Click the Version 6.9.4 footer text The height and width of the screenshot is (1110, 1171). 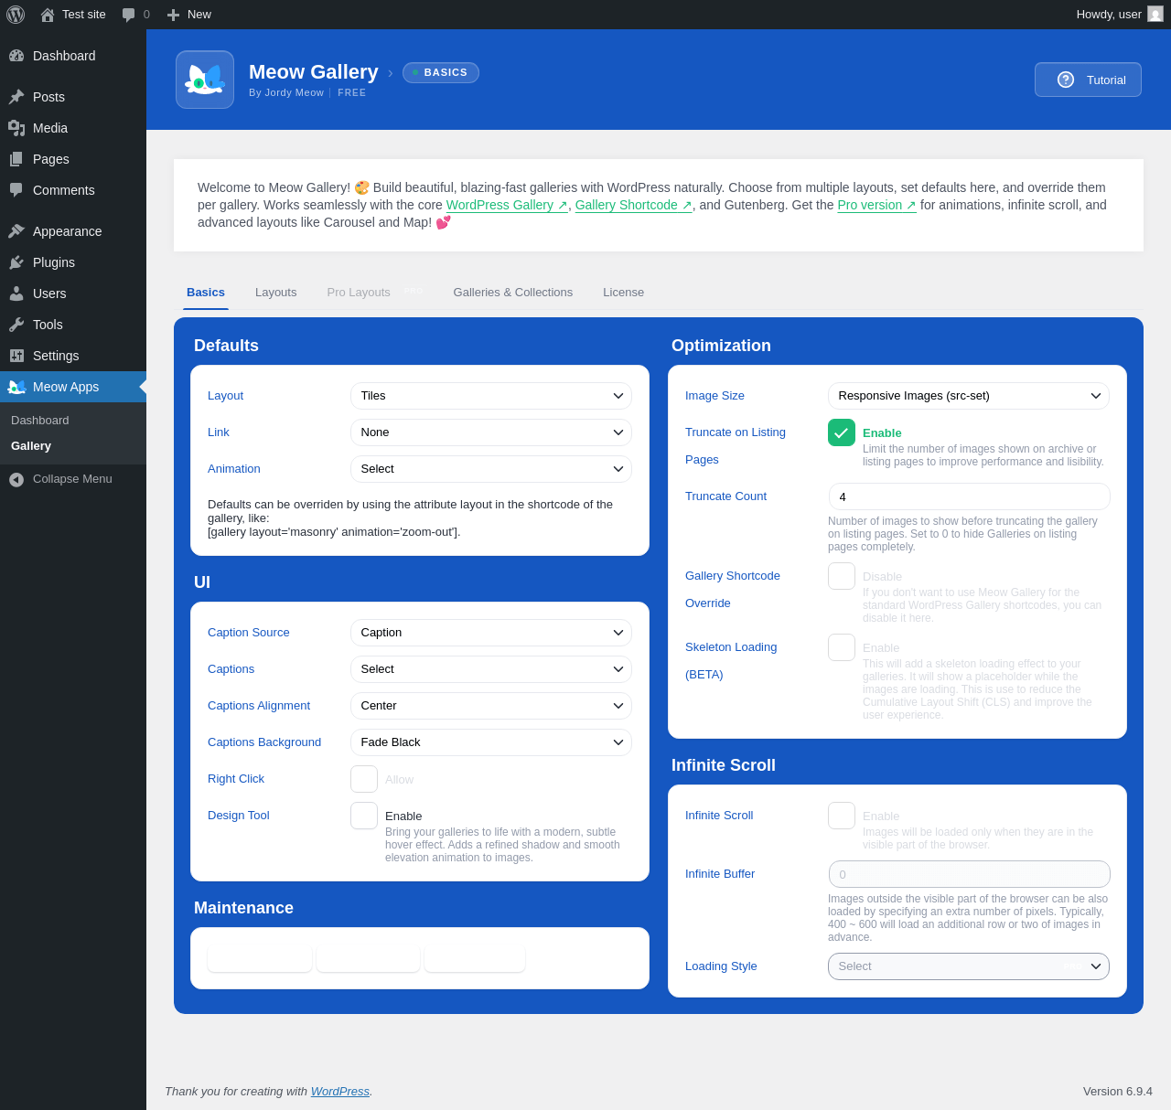(x=1118, y=1091)
